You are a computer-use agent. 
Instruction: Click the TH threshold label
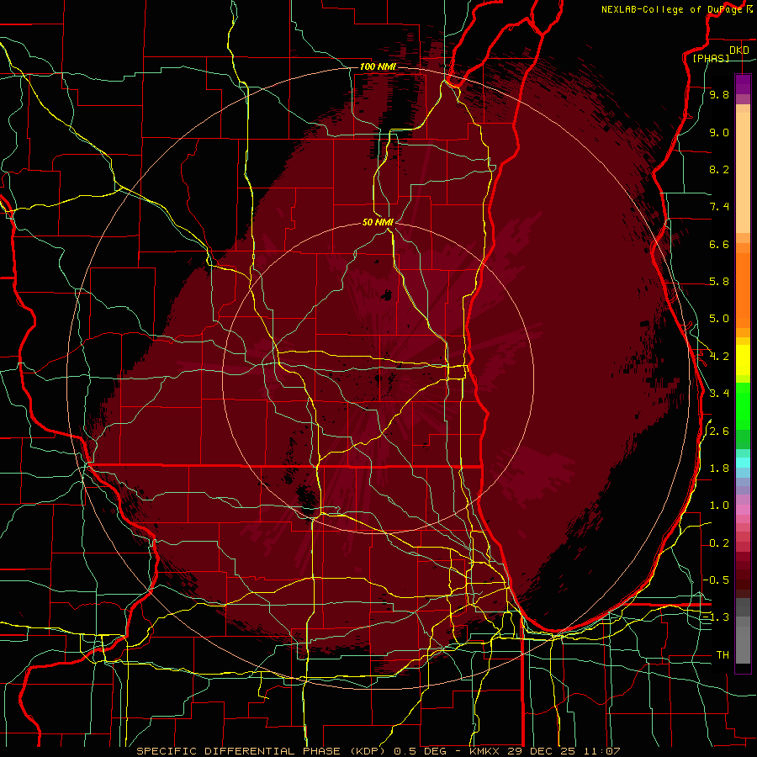click(x=723, y=655)
